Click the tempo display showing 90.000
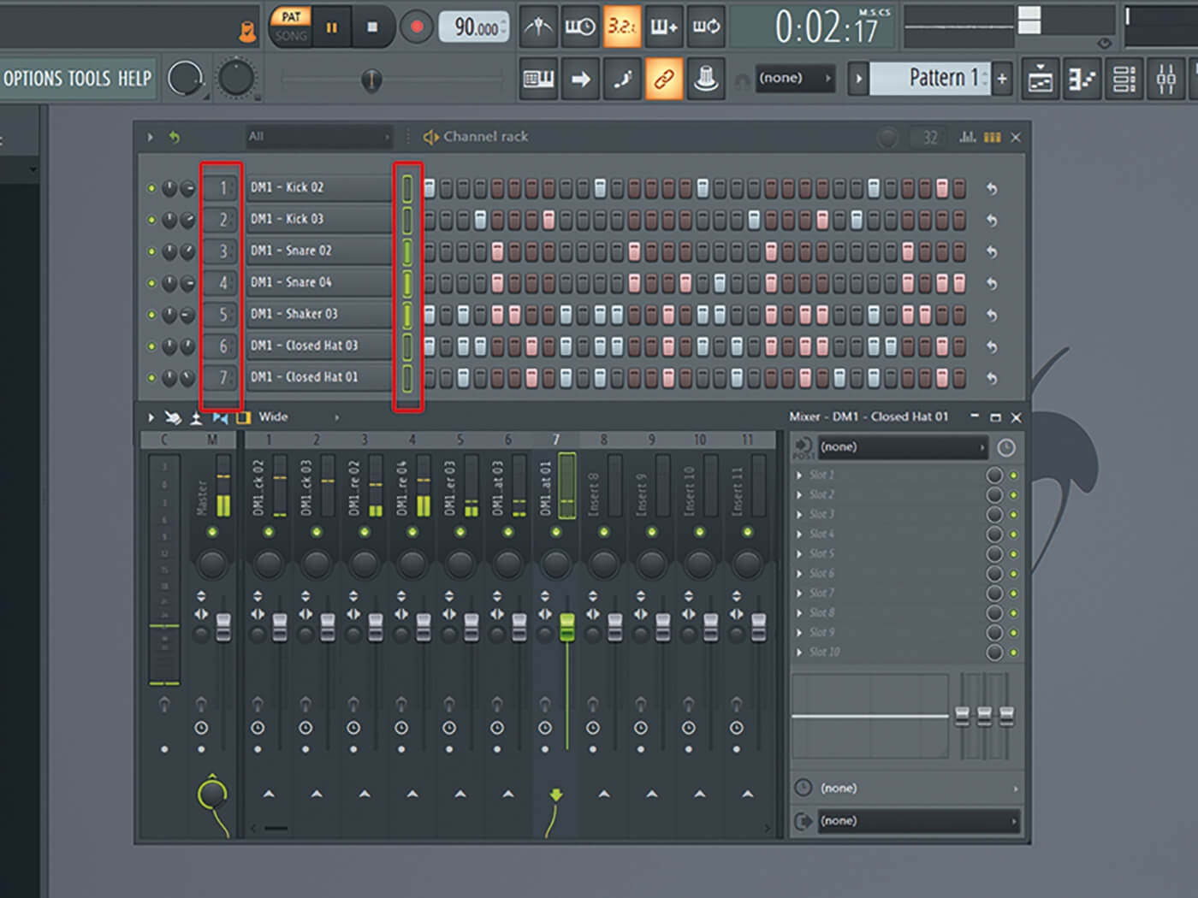 pyautogui.click(x=473, y=27)
